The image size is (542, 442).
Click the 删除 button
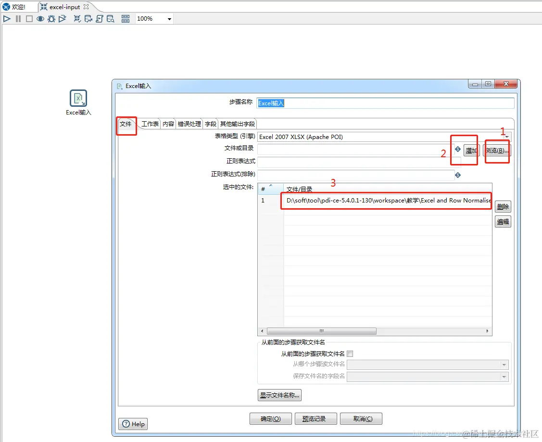click(x=503, y=207)
